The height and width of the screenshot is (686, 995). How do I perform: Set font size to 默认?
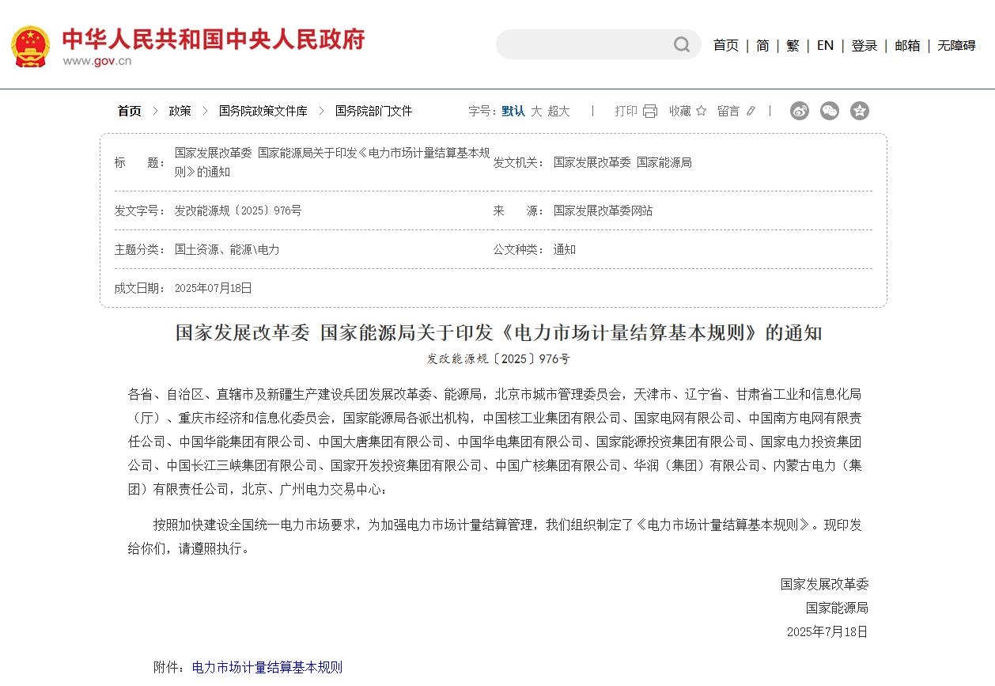click(x=513, y=111)
